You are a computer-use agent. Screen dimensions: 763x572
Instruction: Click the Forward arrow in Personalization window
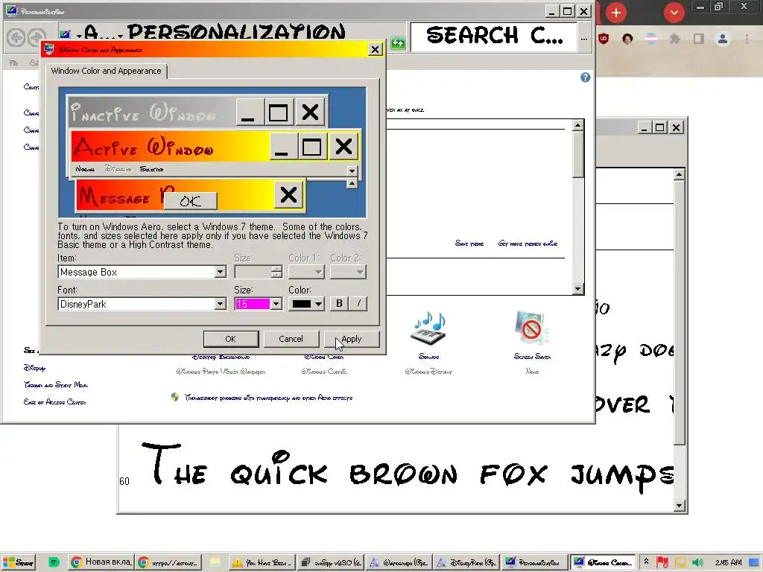tap(36, 37)
